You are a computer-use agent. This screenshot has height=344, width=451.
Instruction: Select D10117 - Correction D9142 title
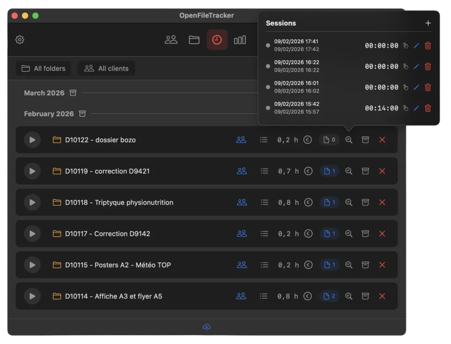(x=107, y=233)
